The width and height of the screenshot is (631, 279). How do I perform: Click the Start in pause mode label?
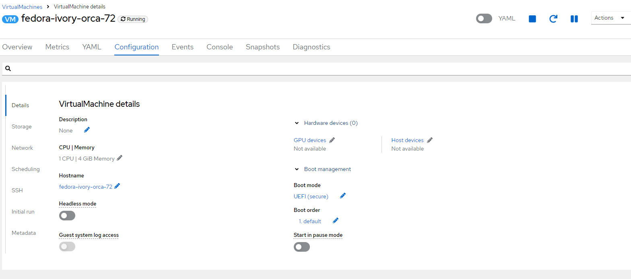click(x=318, y=235)
